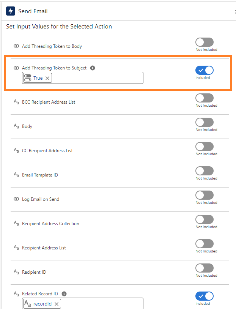Remove the True value pill
Image resolution: width=236 pixels, height=309 pixels.
click(x=47, y=78)
